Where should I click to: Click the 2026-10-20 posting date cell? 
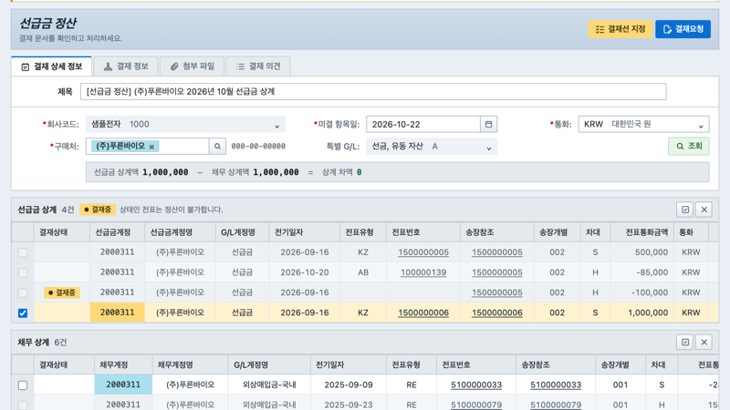click(305, 272)
